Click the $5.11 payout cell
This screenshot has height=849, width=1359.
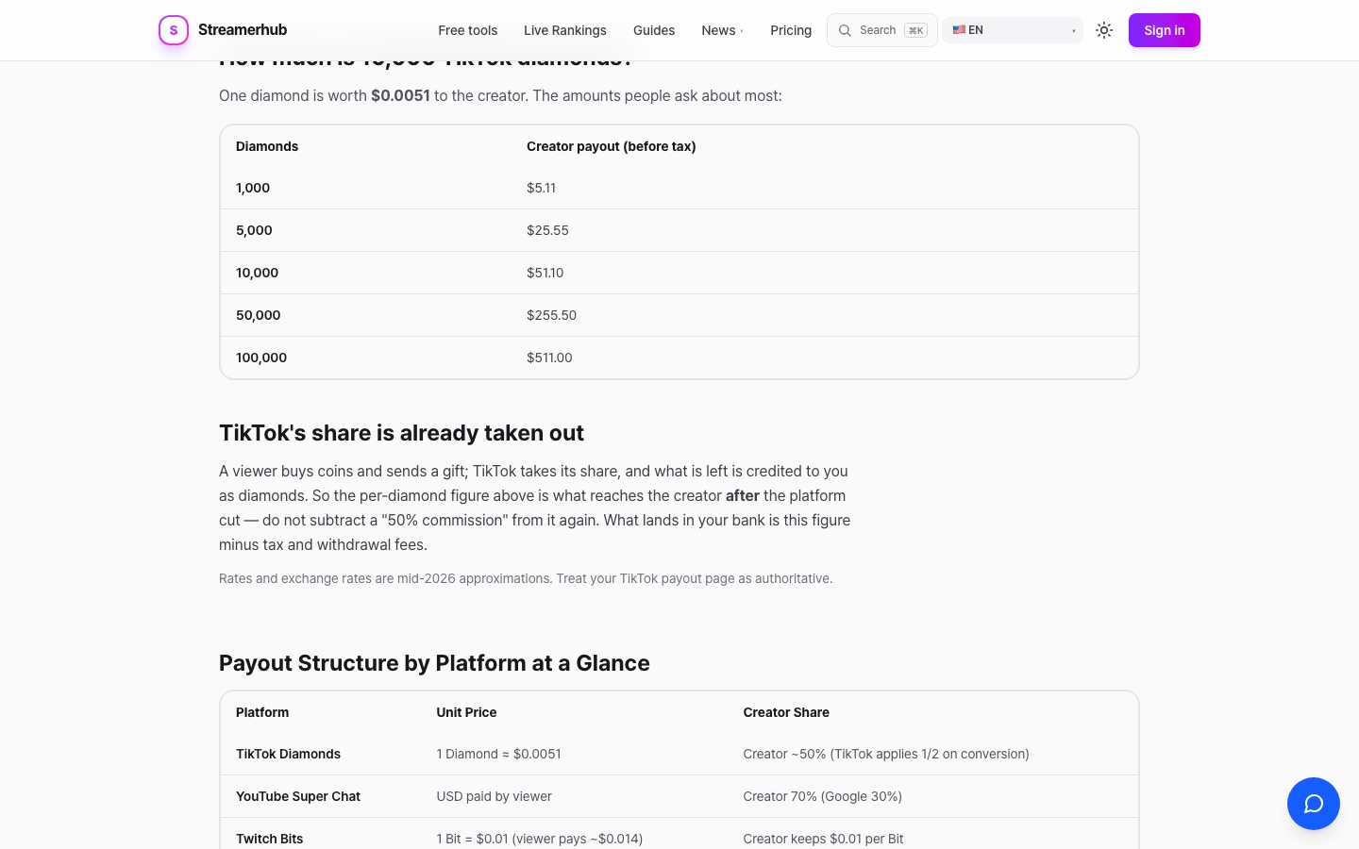[x=541, y=188]
